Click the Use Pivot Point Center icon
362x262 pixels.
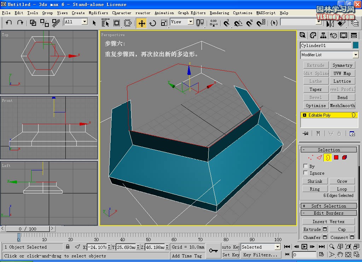tap(200, 23)
